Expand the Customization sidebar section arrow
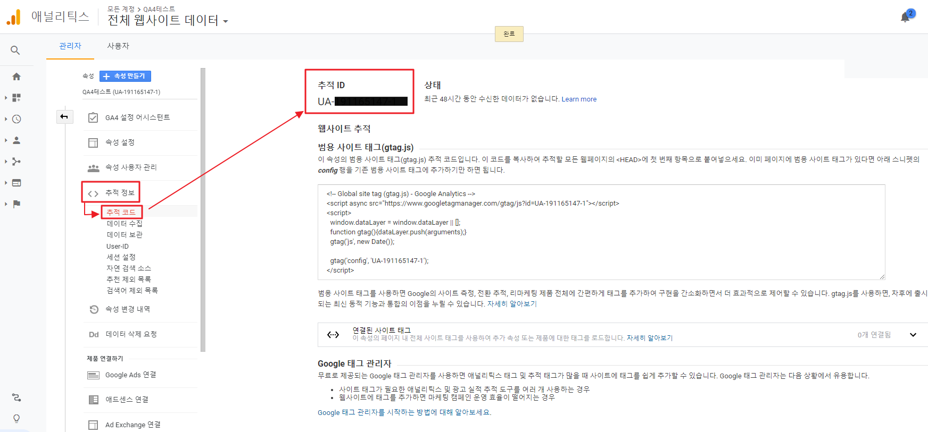The width and height of the screenshot is (928, 432). 6,98
